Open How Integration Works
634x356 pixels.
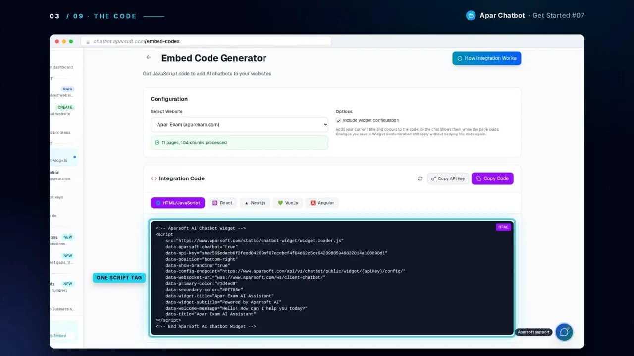[486, 58]
